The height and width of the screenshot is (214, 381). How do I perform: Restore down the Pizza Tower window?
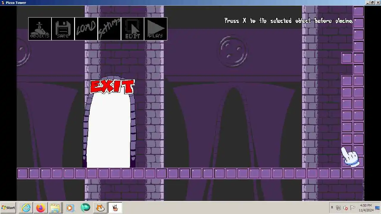point(372,3)
